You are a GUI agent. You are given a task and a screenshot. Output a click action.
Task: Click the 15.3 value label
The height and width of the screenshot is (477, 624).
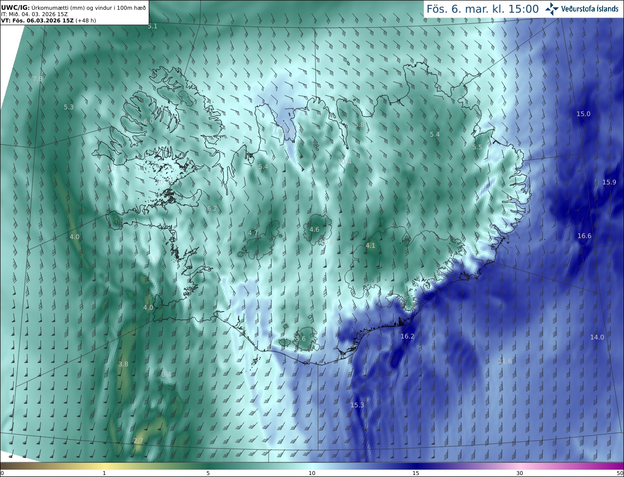[357, 405]
